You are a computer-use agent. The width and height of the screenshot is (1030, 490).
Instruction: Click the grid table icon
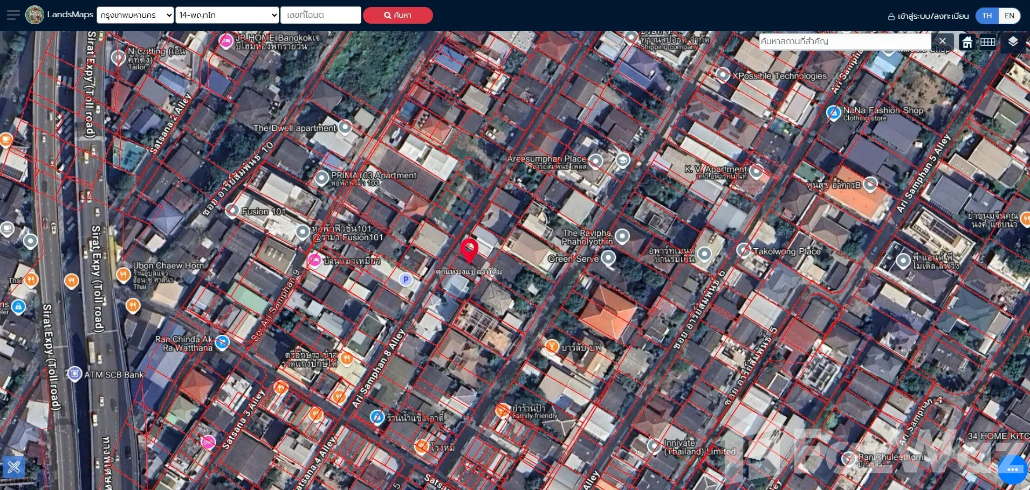click(x=988, y=42)
